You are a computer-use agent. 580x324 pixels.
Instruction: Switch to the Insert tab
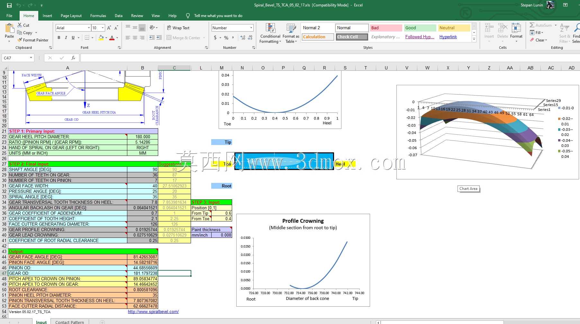tap(47, 16)
